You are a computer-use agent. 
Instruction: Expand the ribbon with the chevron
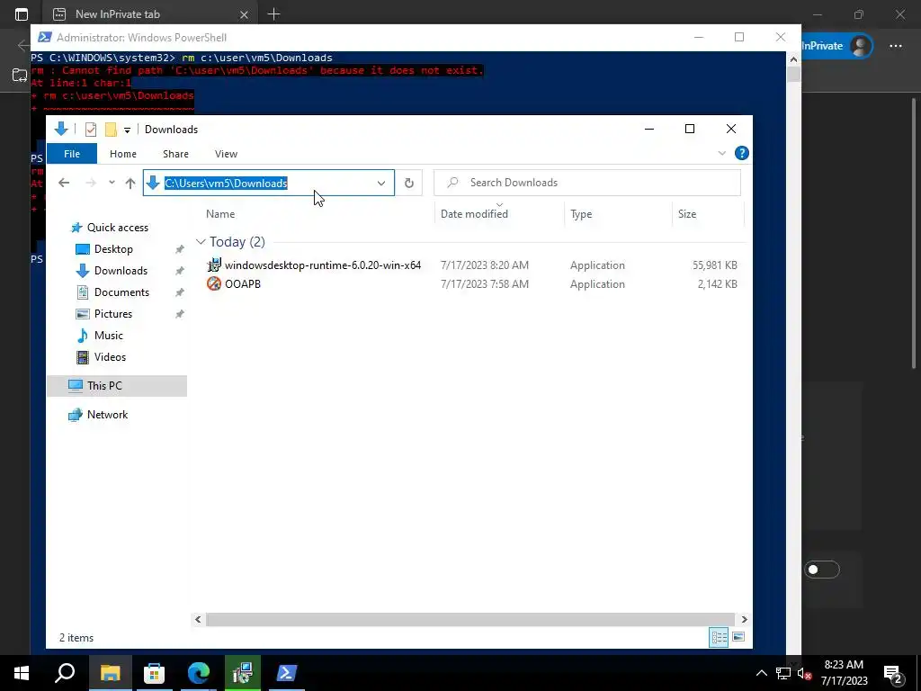coord(722,153)
